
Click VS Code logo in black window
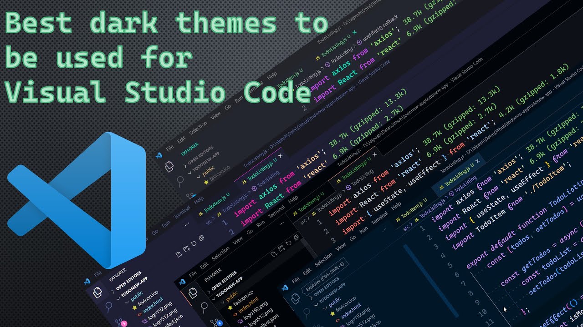click(182, 282)
